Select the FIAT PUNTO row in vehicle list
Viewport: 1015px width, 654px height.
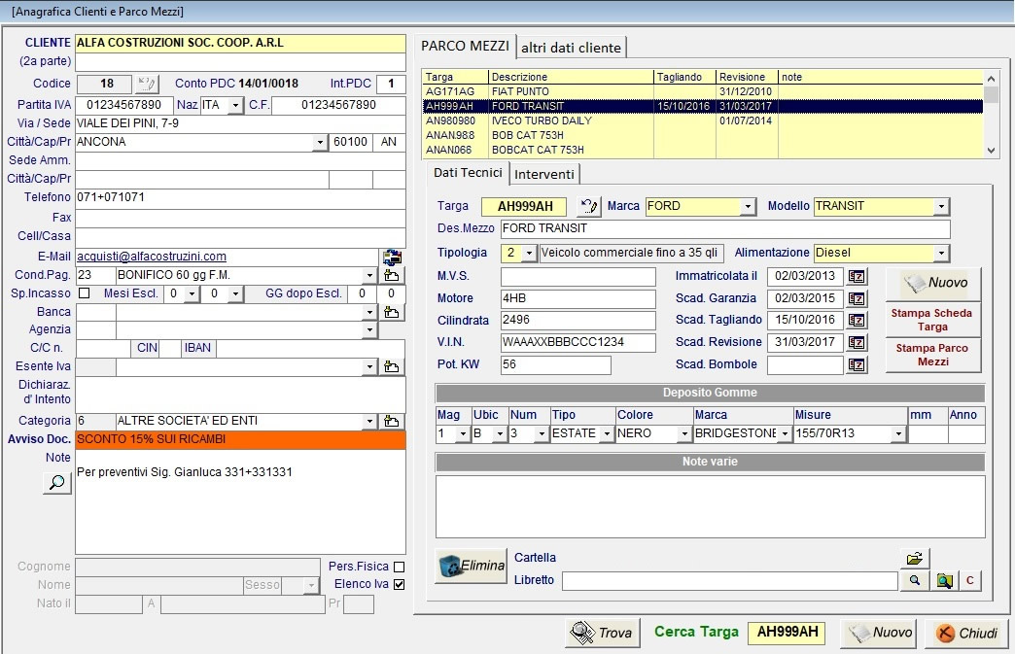[702, 92]
